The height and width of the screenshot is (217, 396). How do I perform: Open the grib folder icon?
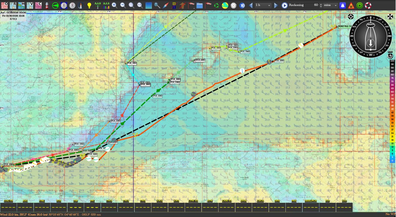(x=200, y=5)
